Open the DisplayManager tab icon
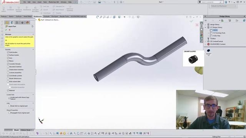This screenshot has width=246, height=138. 27,23
